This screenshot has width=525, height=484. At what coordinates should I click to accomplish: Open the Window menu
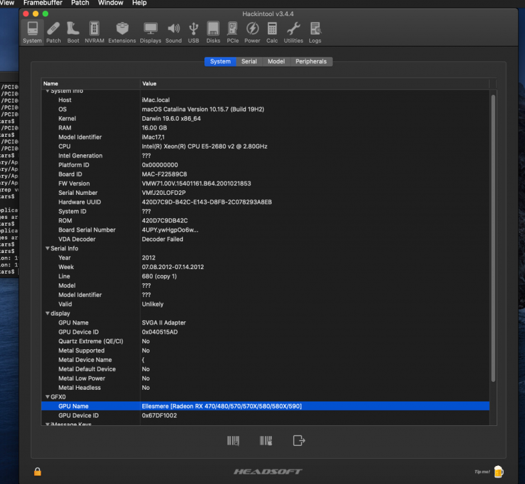(x=111, y=3)
